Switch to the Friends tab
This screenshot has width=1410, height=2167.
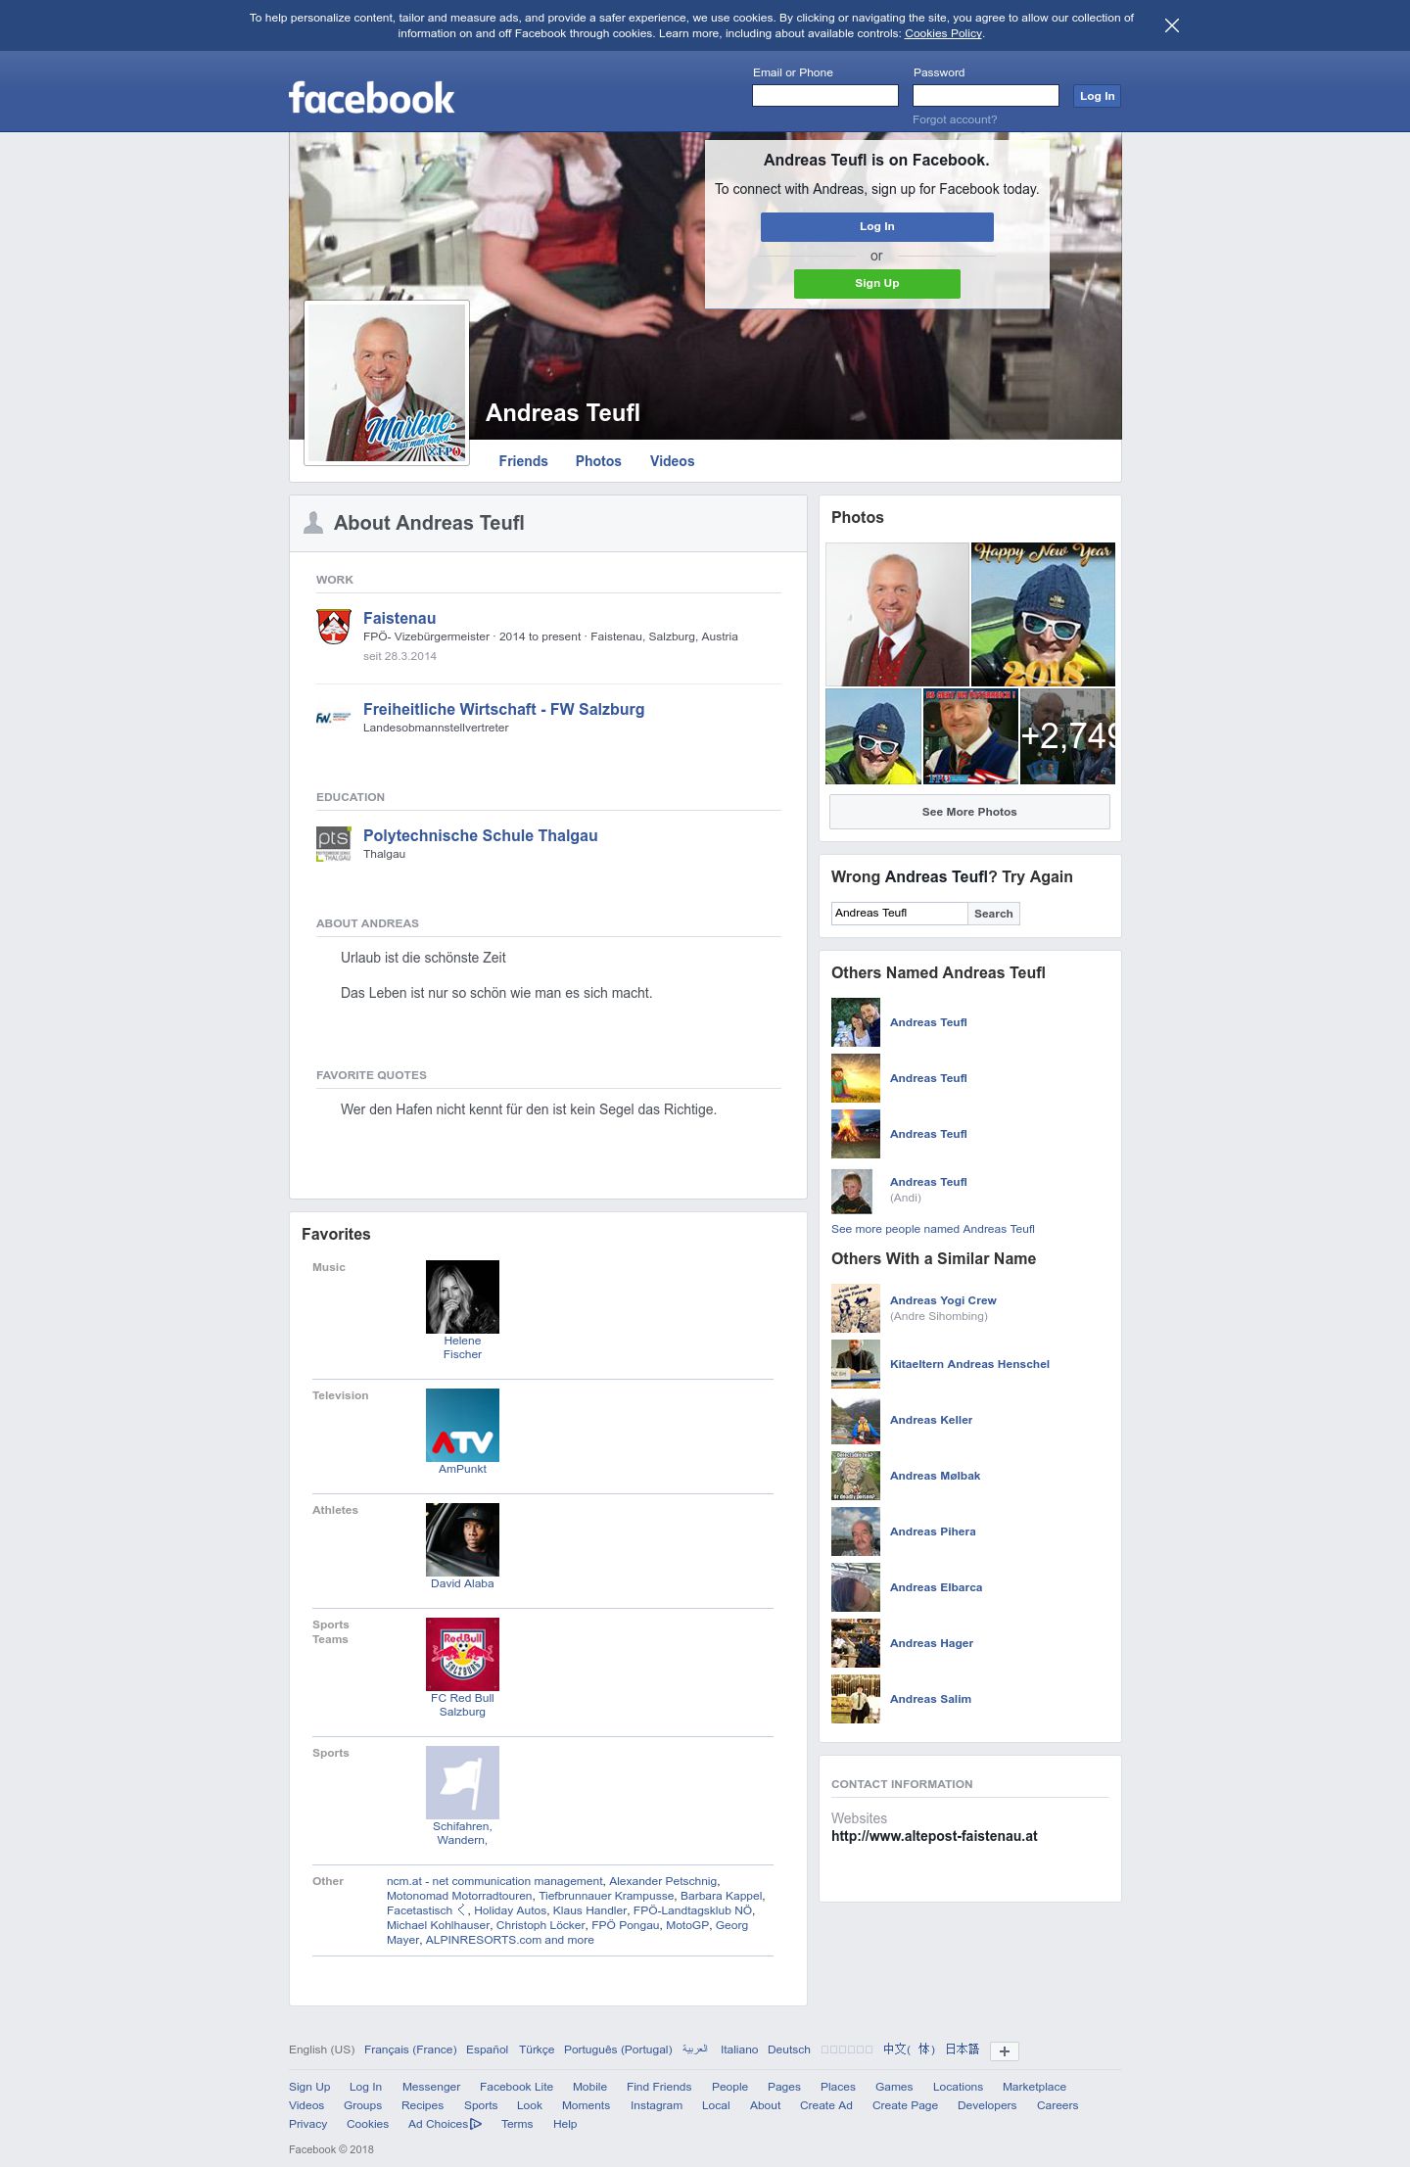(x=523, y=461)
